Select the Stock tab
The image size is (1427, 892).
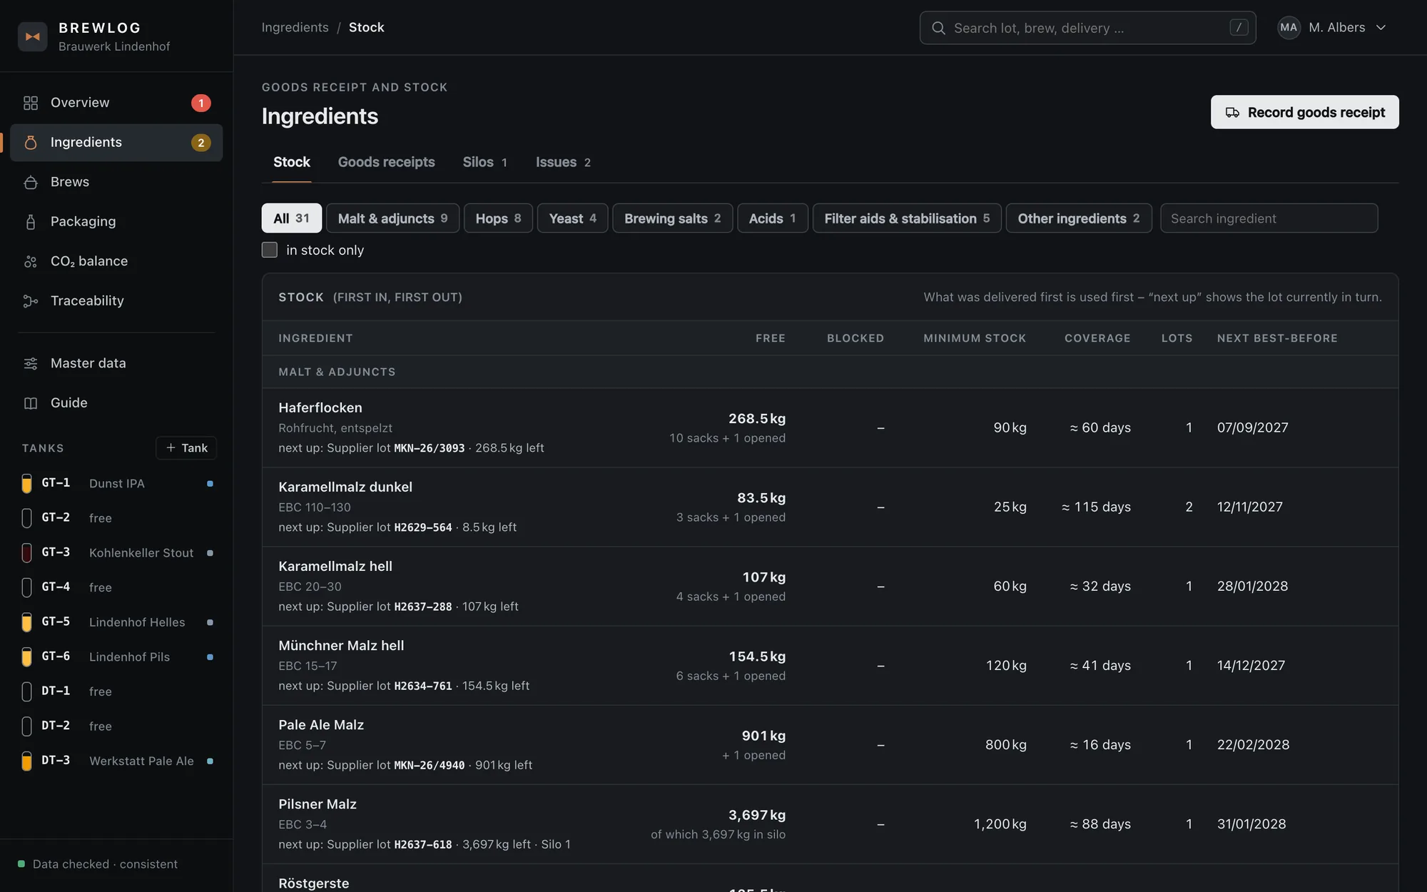291,162
